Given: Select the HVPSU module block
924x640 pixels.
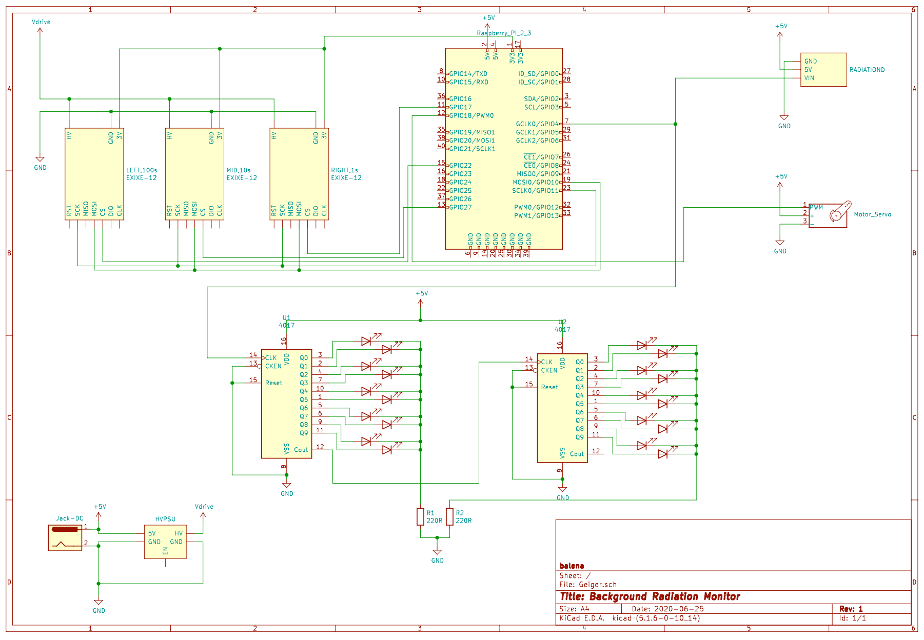Looking at the screenshot, I should 165,541.
